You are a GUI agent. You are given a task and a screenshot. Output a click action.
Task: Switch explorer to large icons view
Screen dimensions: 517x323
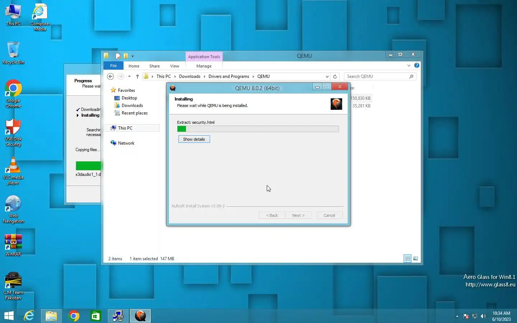click(x=415, y=258)
